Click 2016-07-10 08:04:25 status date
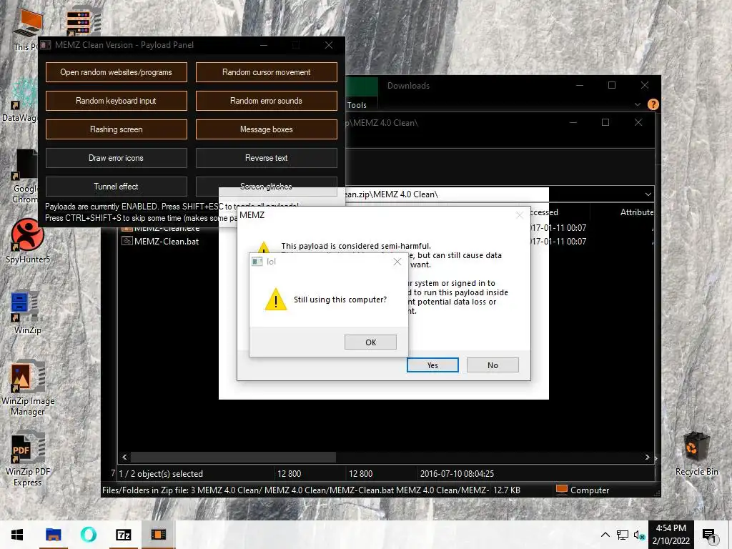Screen dimensions: 732x549 [x=457, y=473]
